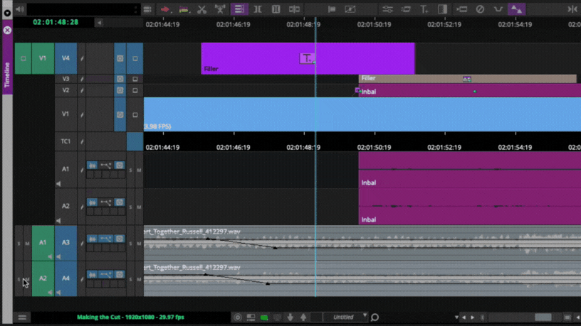Select the Inbal clip on track V2
Screen dimensions: 581x326
[x=470, y=91]
